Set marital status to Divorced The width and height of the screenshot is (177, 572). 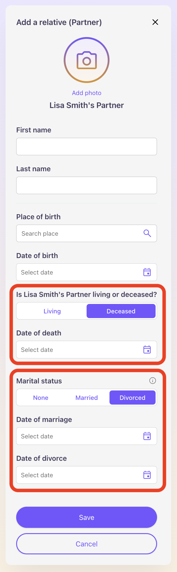tap(132, 398)
